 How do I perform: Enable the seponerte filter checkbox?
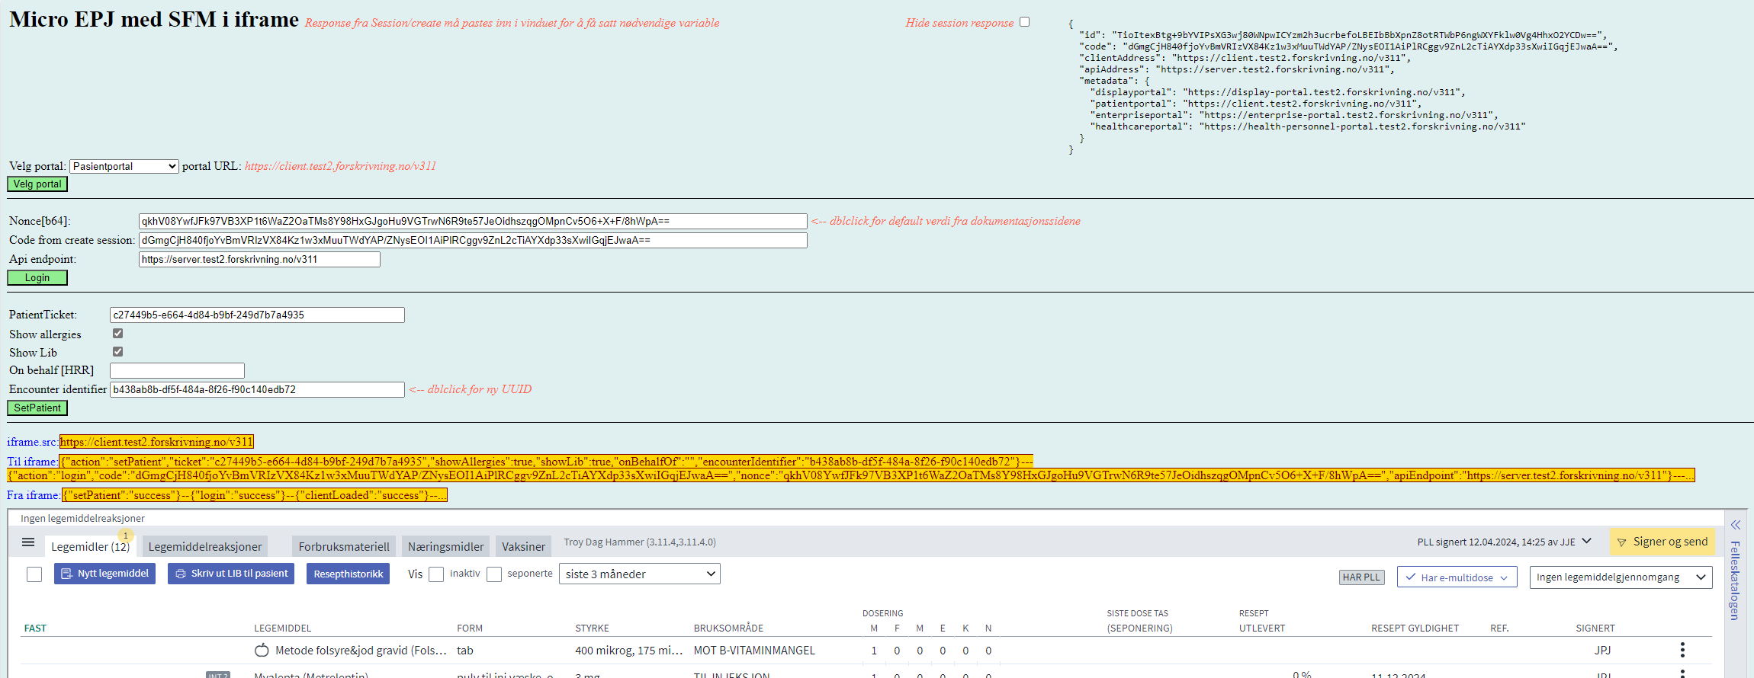click(x=494, y=574)
